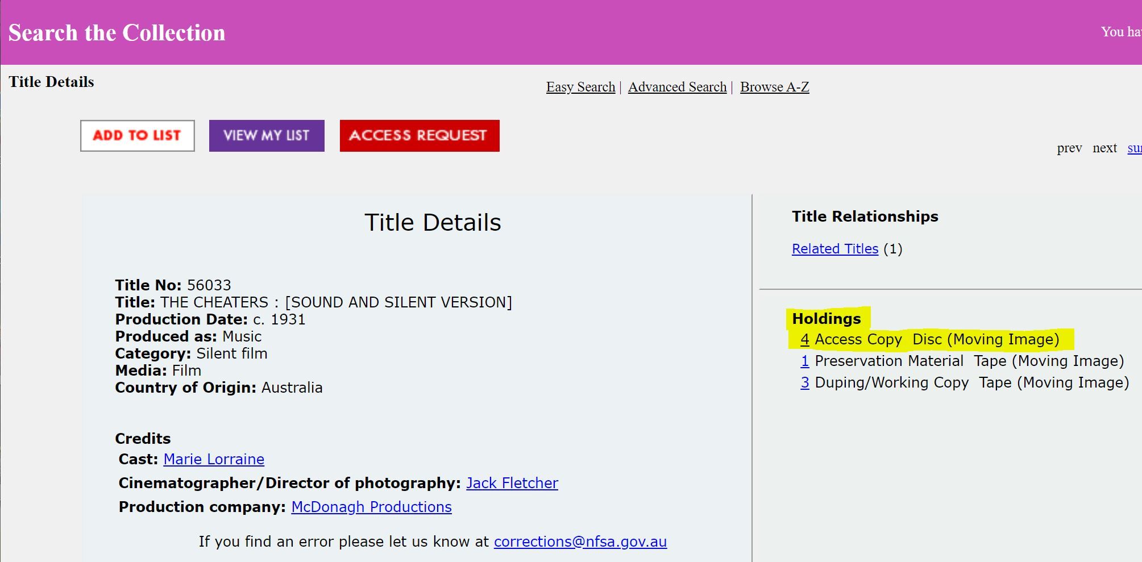Open Advanced Search page

point(677,87)
